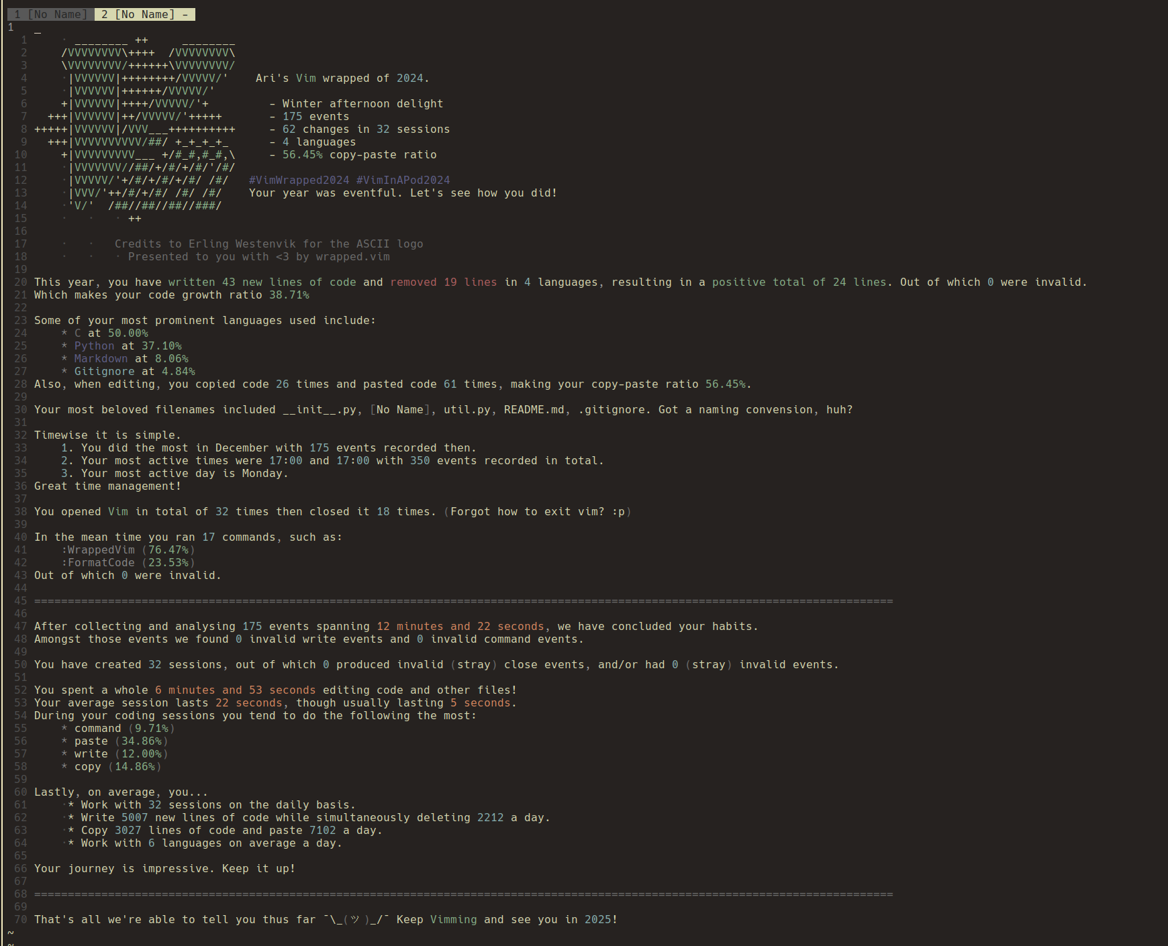1168x946 pixels.
Task: Click the "175 events" bullet in header
Action: coord(315,116)
